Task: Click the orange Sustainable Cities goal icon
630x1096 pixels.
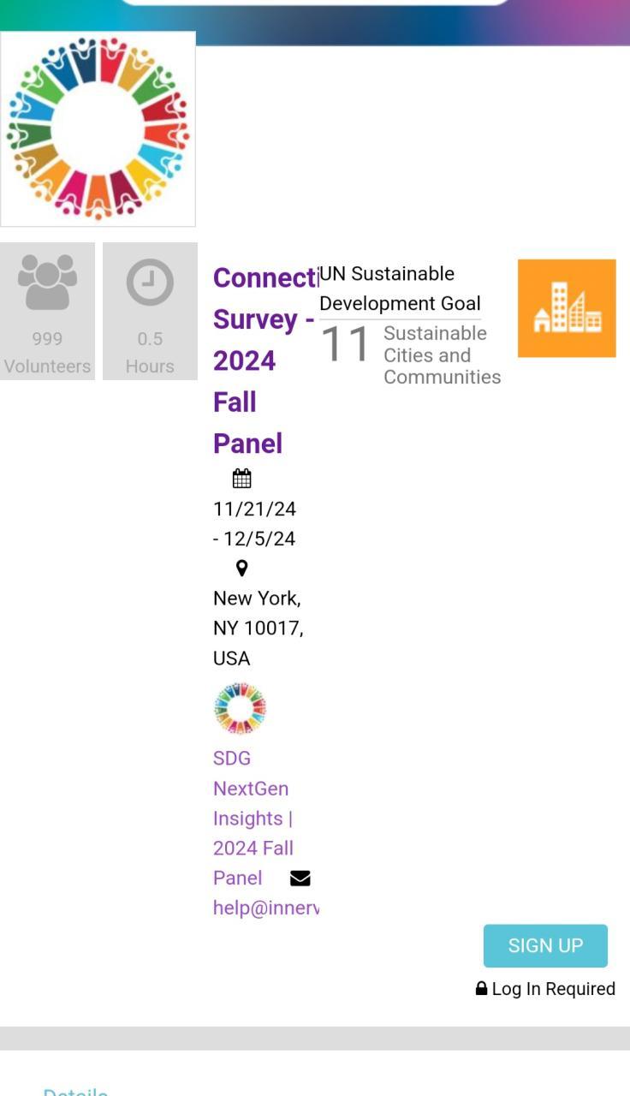Action: point(567,308)
